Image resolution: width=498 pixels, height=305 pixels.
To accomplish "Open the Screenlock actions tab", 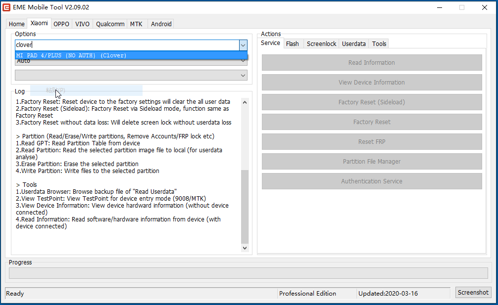I will 321,44.
